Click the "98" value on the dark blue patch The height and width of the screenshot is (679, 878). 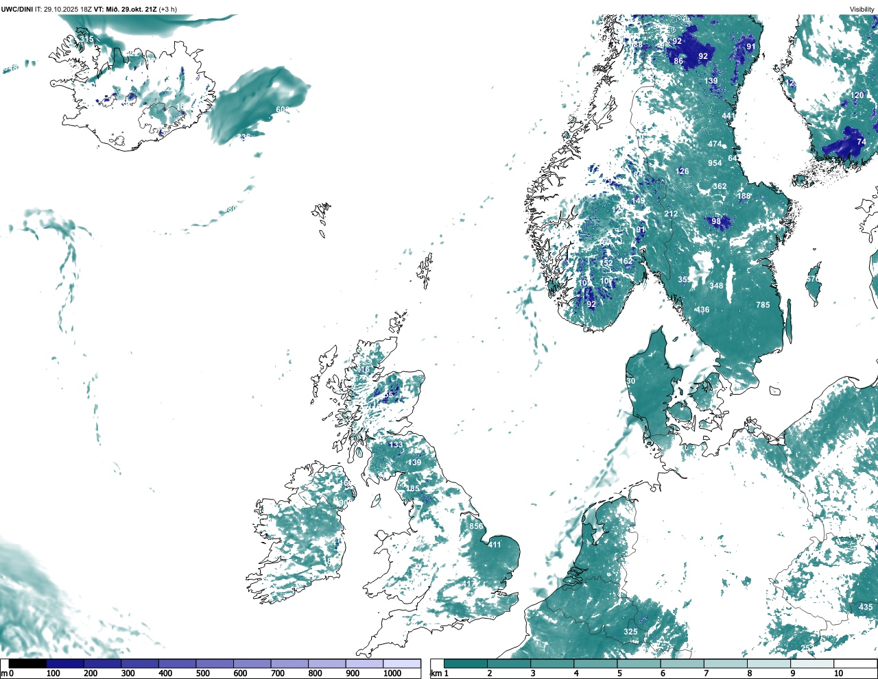point(716,221)
